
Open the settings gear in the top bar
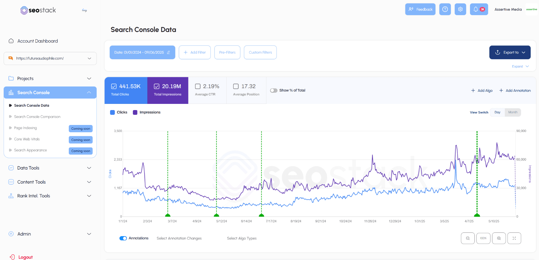(x=460, y=9)
